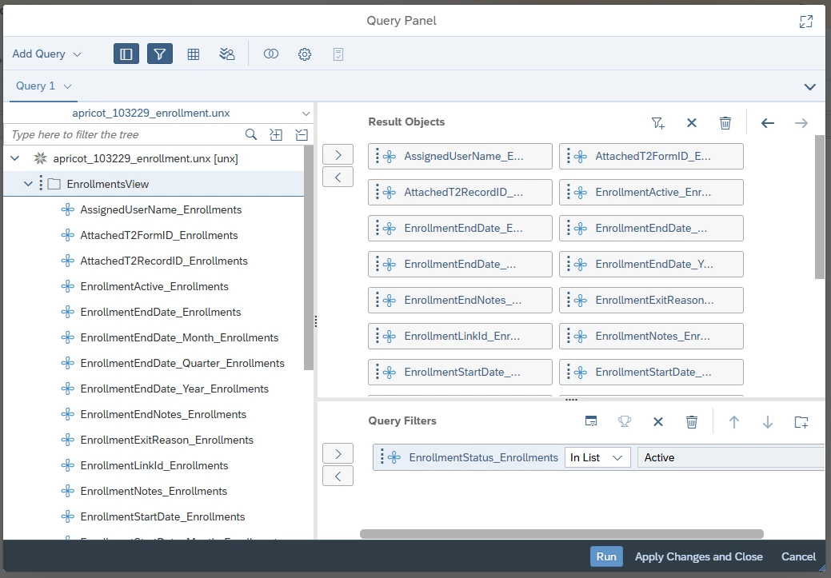831x578 pixels.
Task: Open the scope of analysis icon
Action: (x=227, y=54)
